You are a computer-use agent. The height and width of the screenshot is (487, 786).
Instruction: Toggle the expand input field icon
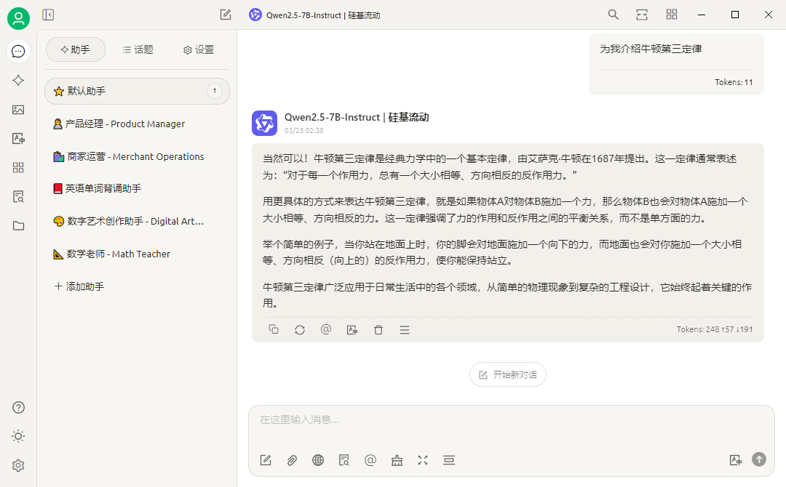click(x=423, y=460)
